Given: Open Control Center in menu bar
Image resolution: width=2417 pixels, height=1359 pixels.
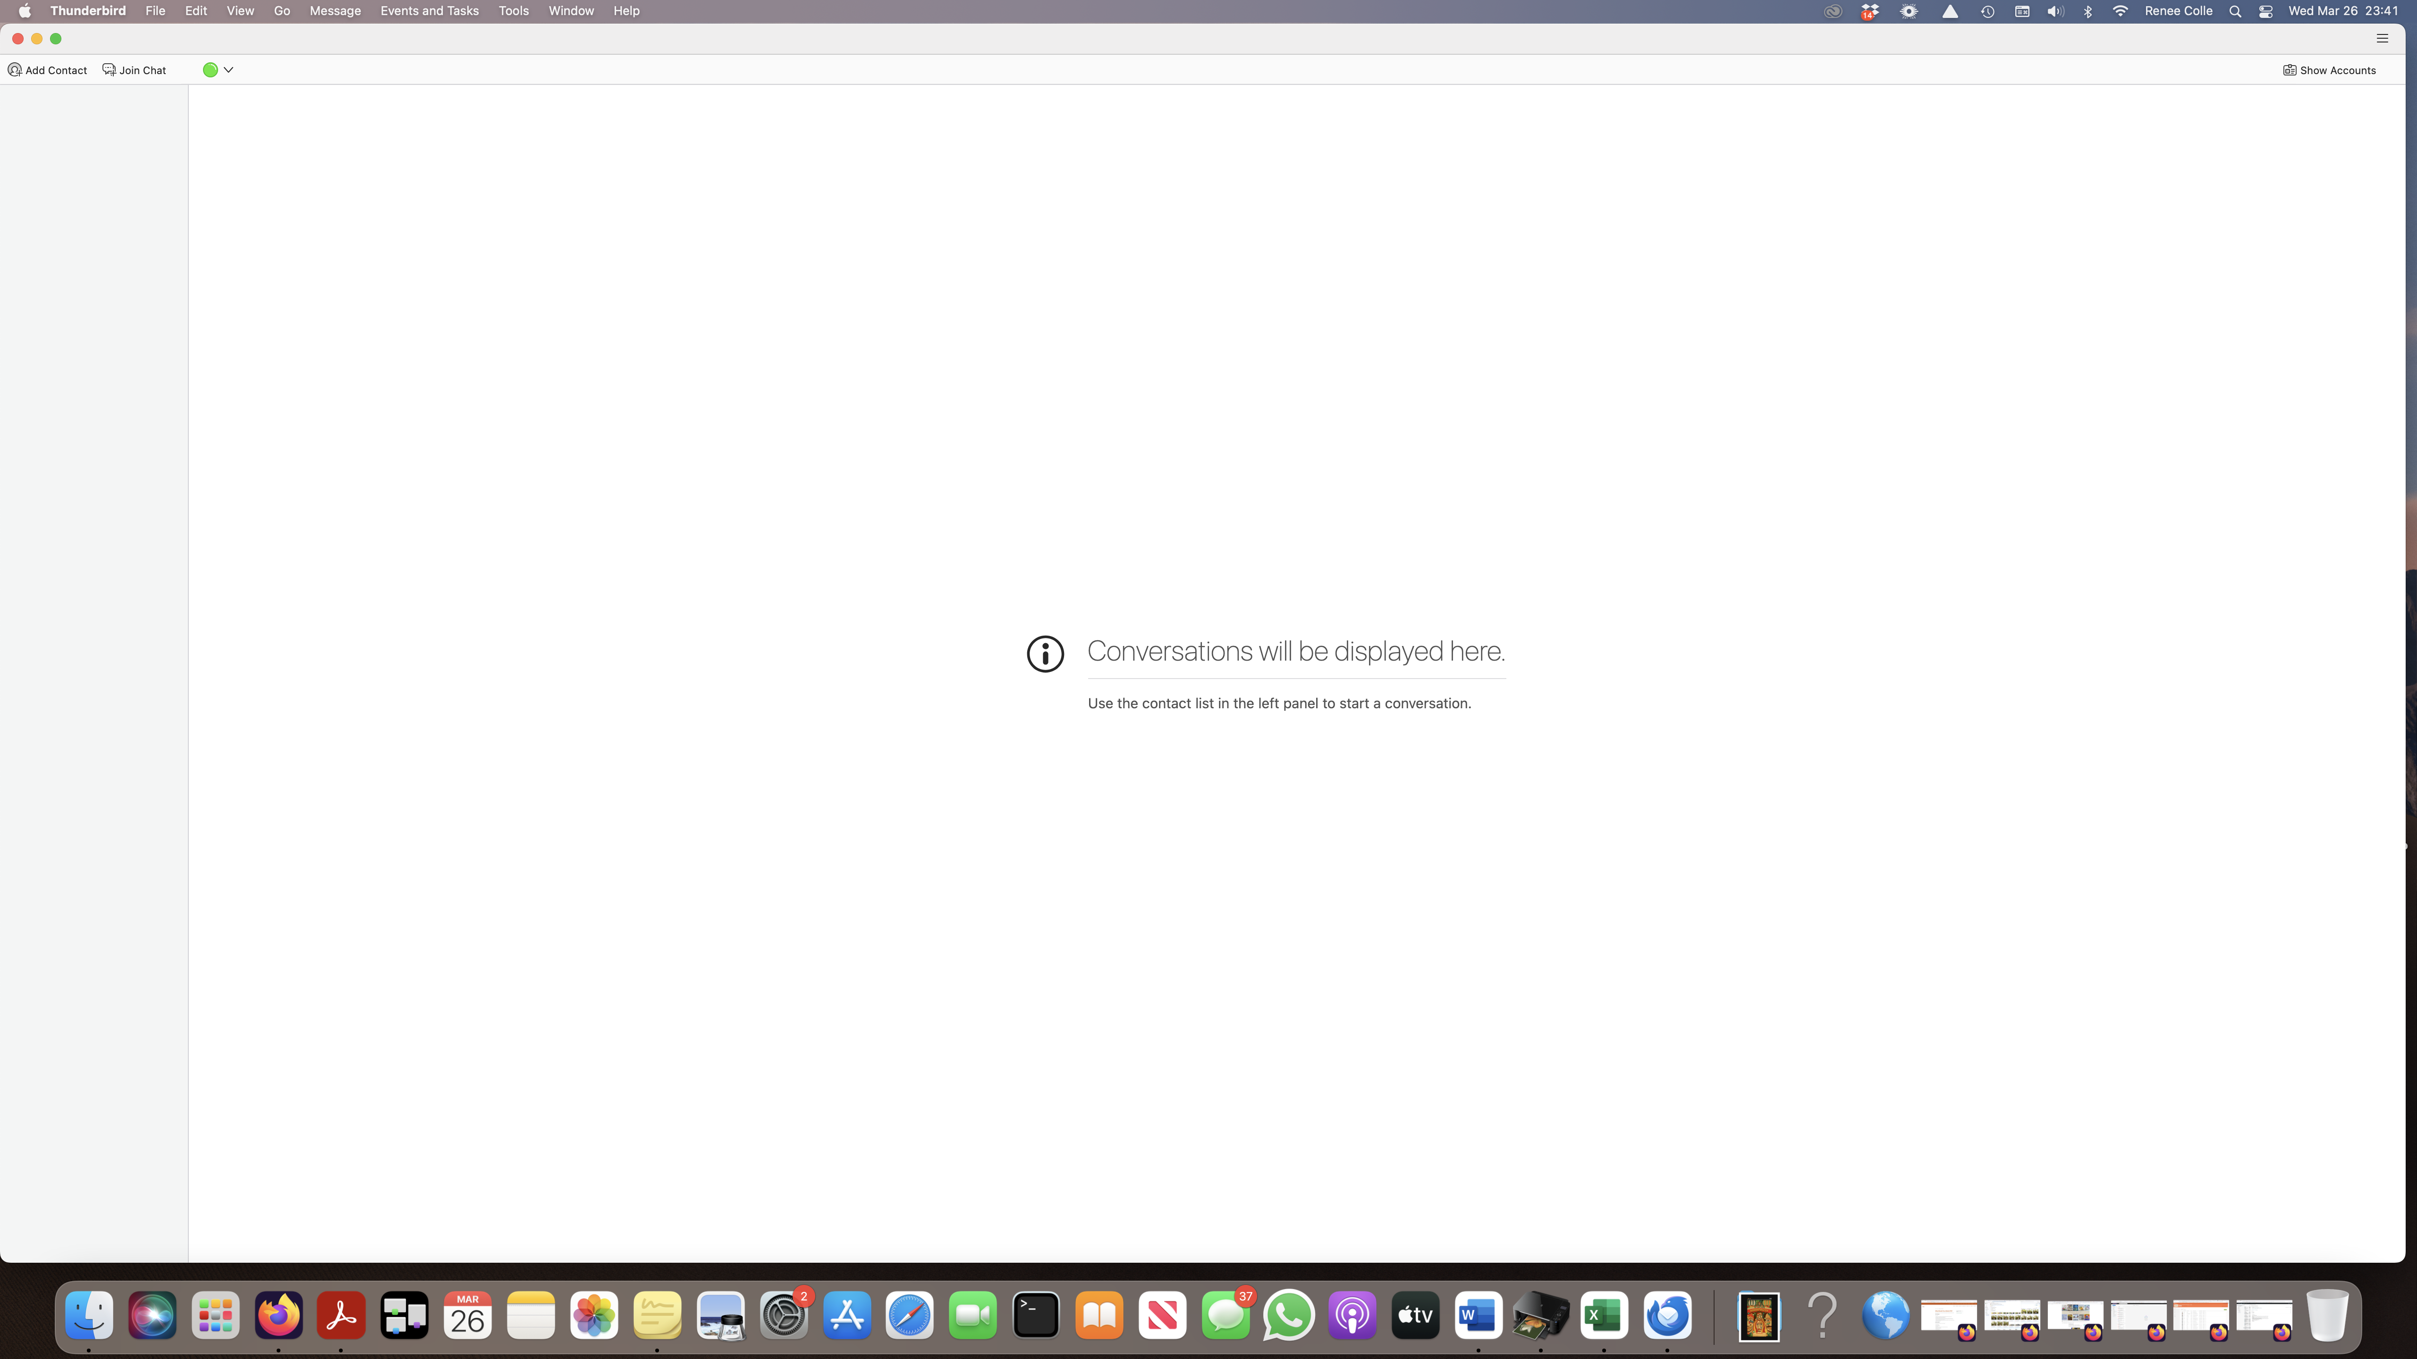Looking at the screenshot, I should click(2266, 11).
